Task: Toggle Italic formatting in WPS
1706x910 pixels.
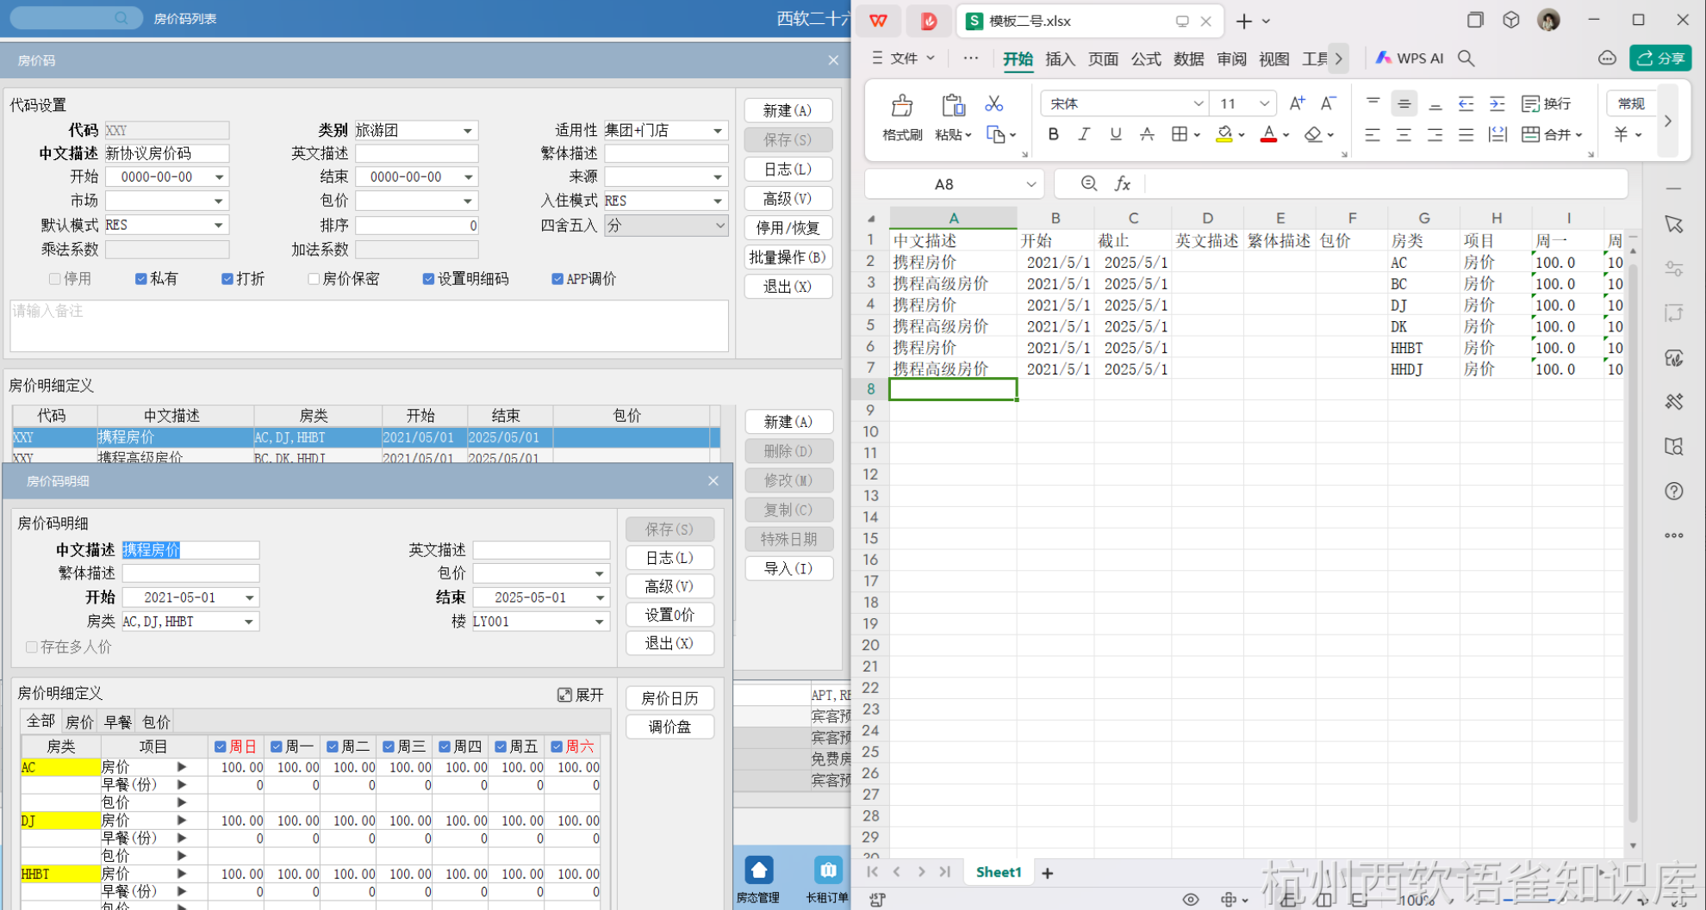Action: click(x=1084, y=134)
